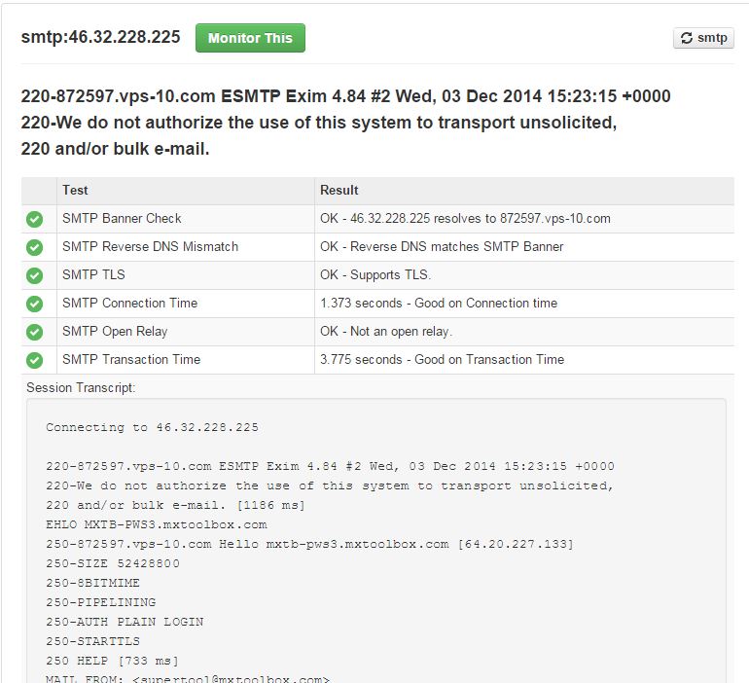This screenshot has height=683, width=749.
Task: Click the Result column header
Action: pyautogui.click(x=339, y=191)
